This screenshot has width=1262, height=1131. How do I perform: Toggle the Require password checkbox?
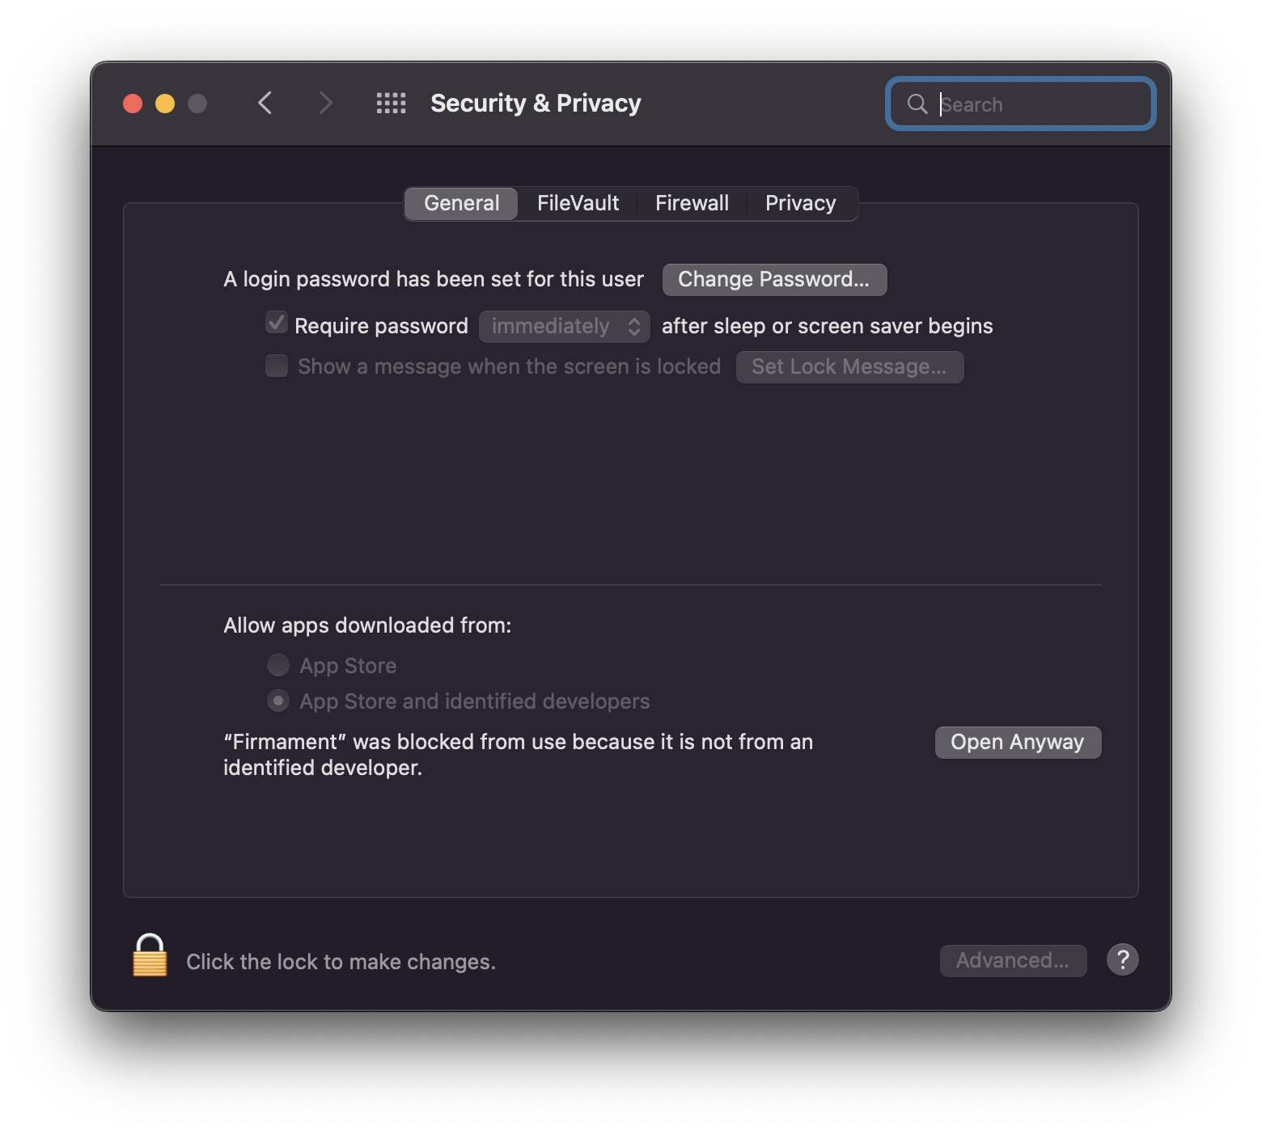[277, 324]
